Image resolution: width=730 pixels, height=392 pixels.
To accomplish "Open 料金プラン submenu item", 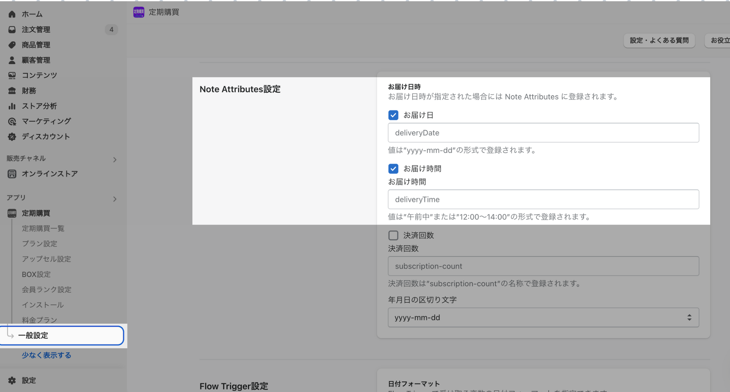I will coord(40,320).
